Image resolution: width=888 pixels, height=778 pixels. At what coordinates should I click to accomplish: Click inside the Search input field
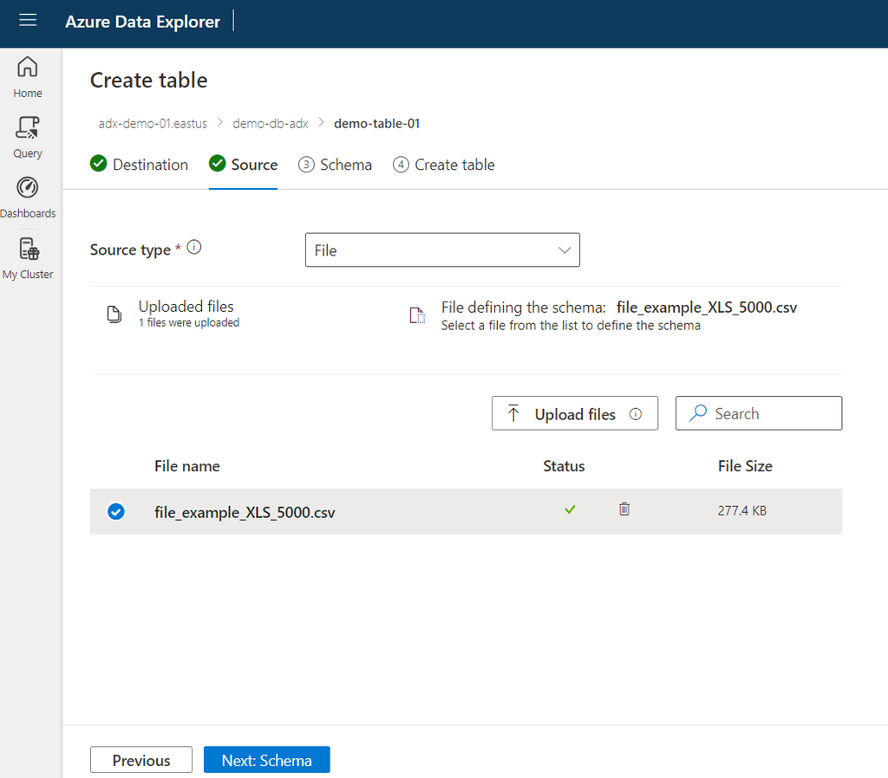[x=763, y=413]
